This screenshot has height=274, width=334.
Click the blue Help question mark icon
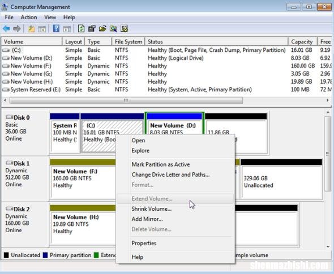(x=56, y=28)
